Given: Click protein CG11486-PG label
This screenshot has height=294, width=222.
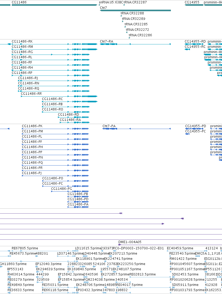Looking at the screenshot, I should (x=62, y=189).
